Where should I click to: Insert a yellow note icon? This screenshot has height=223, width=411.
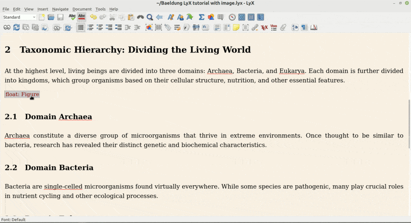236,28
